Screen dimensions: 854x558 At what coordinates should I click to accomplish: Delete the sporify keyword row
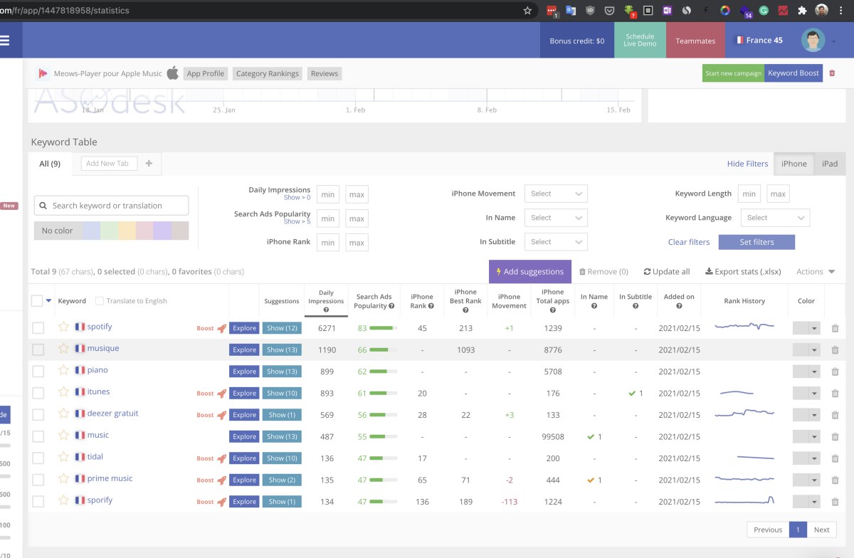(x=835, y=502)
